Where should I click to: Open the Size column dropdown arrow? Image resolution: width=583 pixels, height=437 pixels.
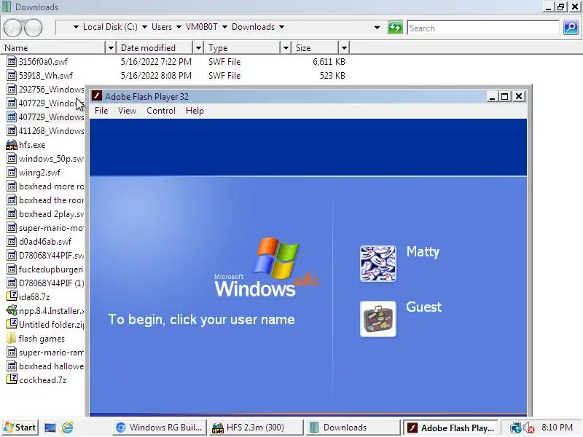click(x=344, y=48)
